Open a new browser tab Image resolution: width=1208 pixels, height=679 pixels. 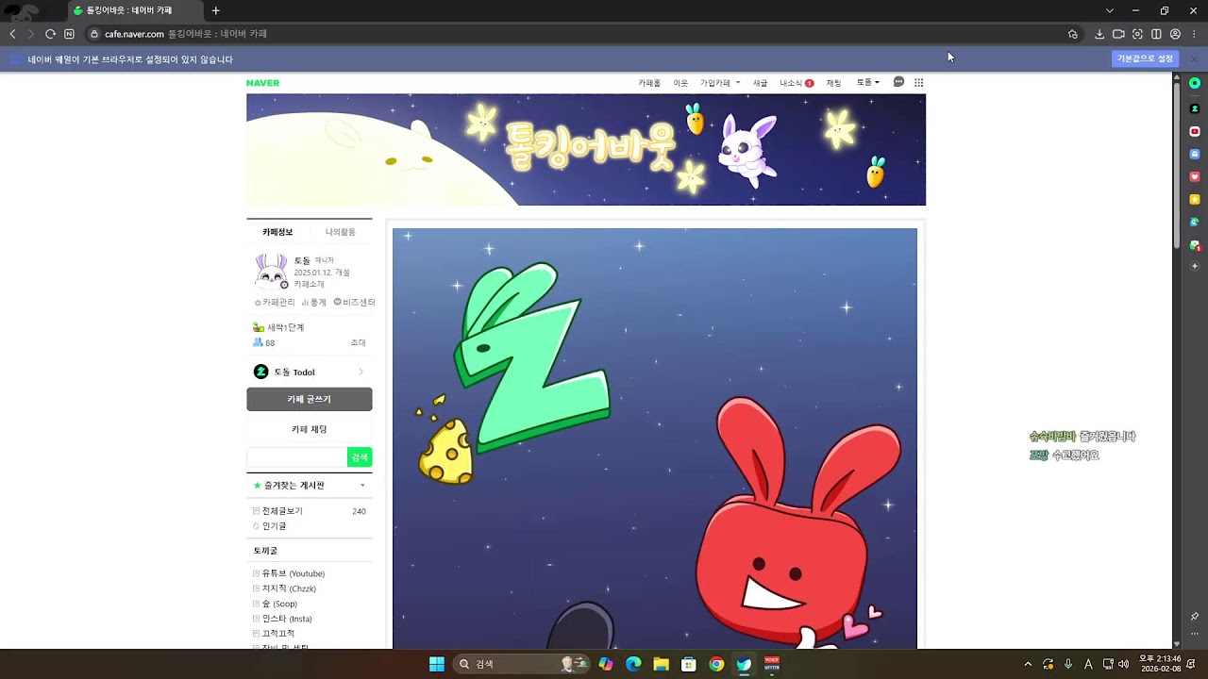pyautogui.click(x=215, y=10)
